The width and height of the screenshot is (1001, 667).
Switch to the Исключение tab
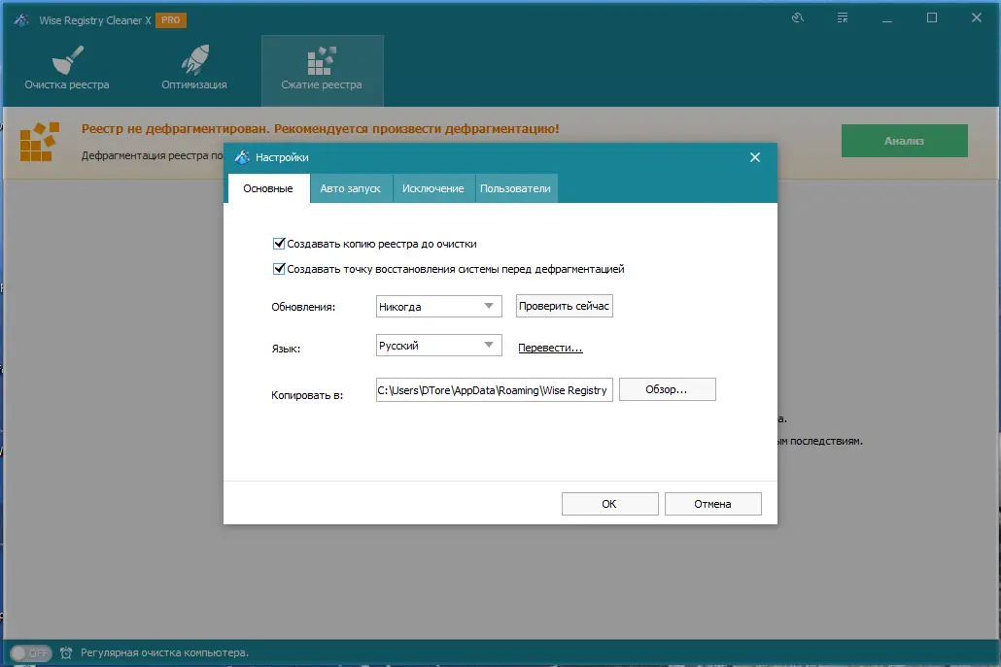pos(432,188)
